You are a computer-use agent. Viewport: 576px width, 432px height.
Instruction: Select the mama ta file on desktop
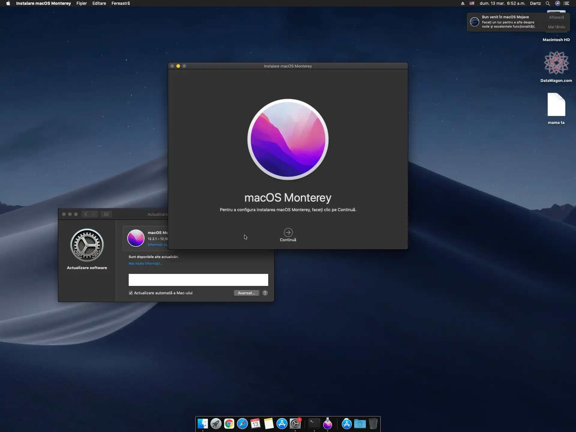click(556, 105)
